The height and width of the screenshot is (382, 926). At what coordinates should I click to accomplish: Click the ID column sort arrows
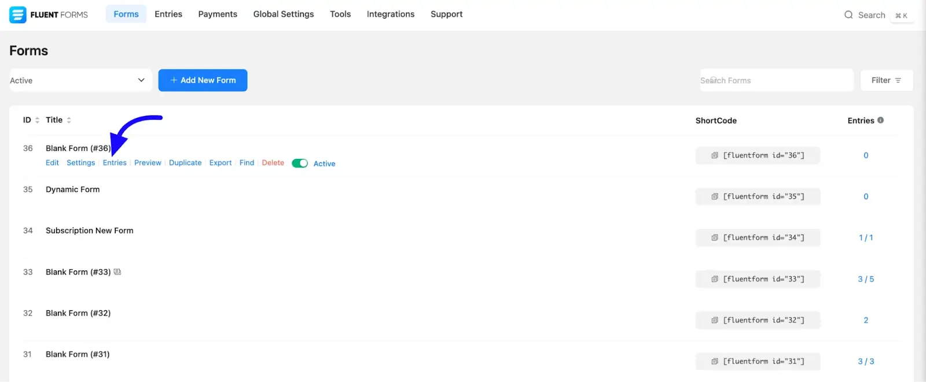click(x=37, y=120)
